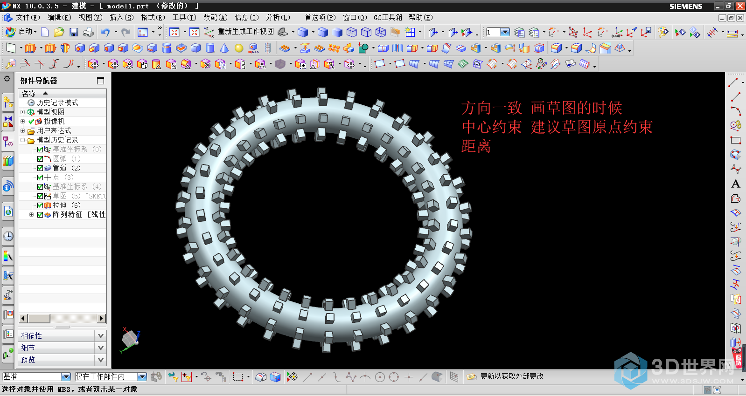
Task: Select the Text 'A' curve tool
Action: point(735,184)
